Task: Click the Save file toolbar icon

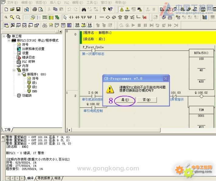Action: click(18, 10)
